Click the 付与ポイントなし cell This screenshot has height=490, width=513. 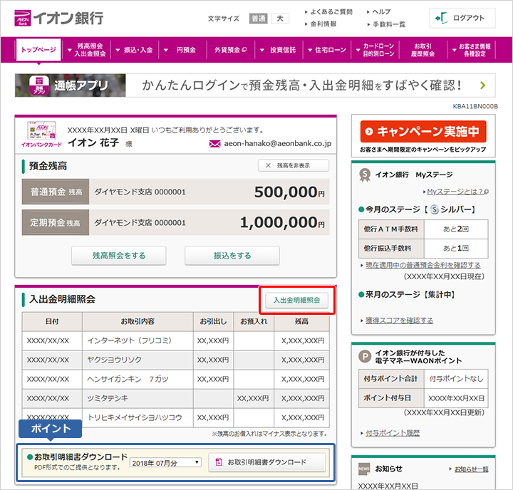click(x=456, y=379)
